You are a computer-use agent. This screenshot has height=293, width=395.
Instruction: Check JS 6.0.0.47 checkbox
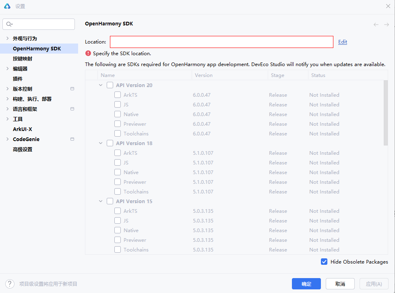(118, 104)
